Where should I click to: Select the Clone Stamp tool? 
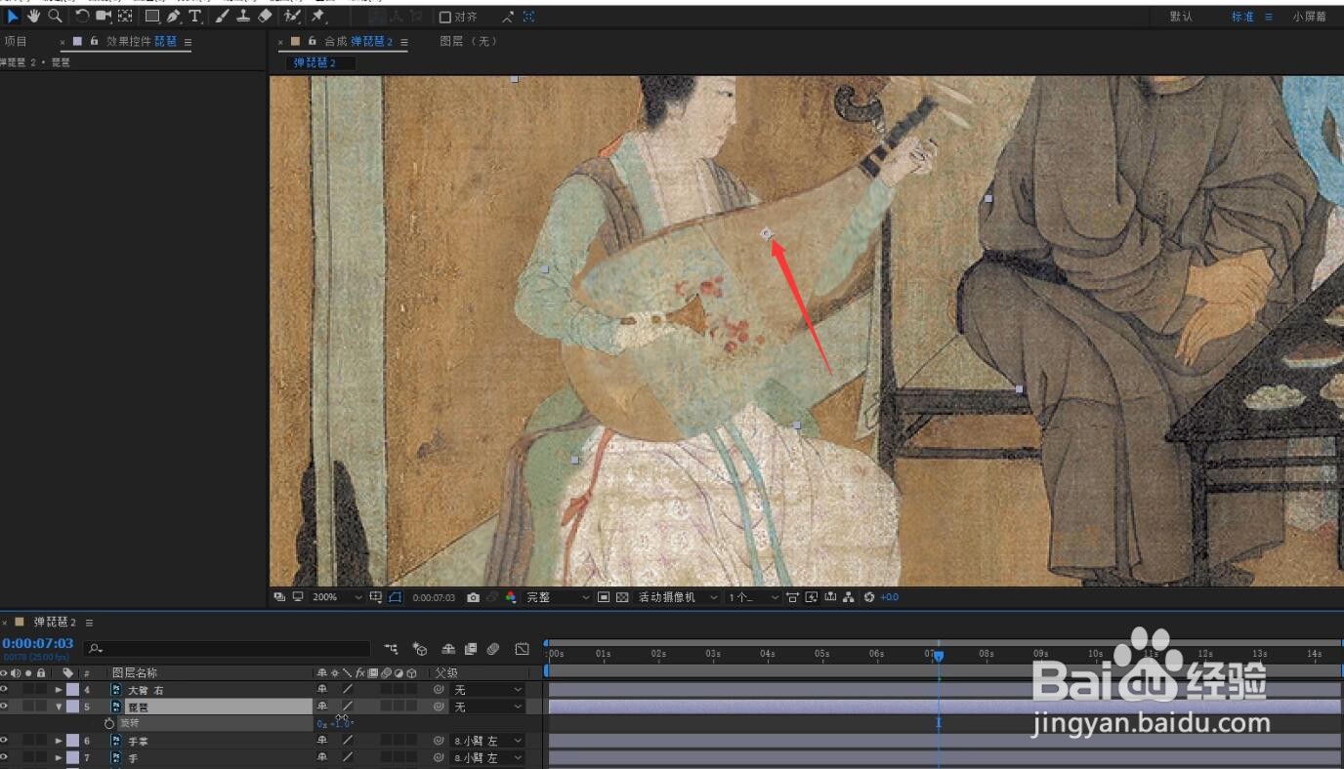243,17
